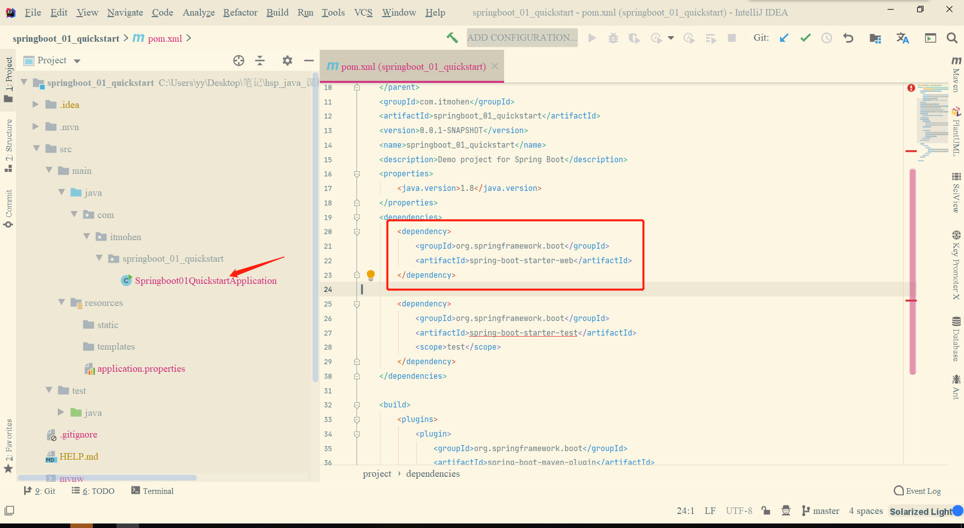Open the Database tool window
Screen dimensions: 964x528
coord(956,339)
